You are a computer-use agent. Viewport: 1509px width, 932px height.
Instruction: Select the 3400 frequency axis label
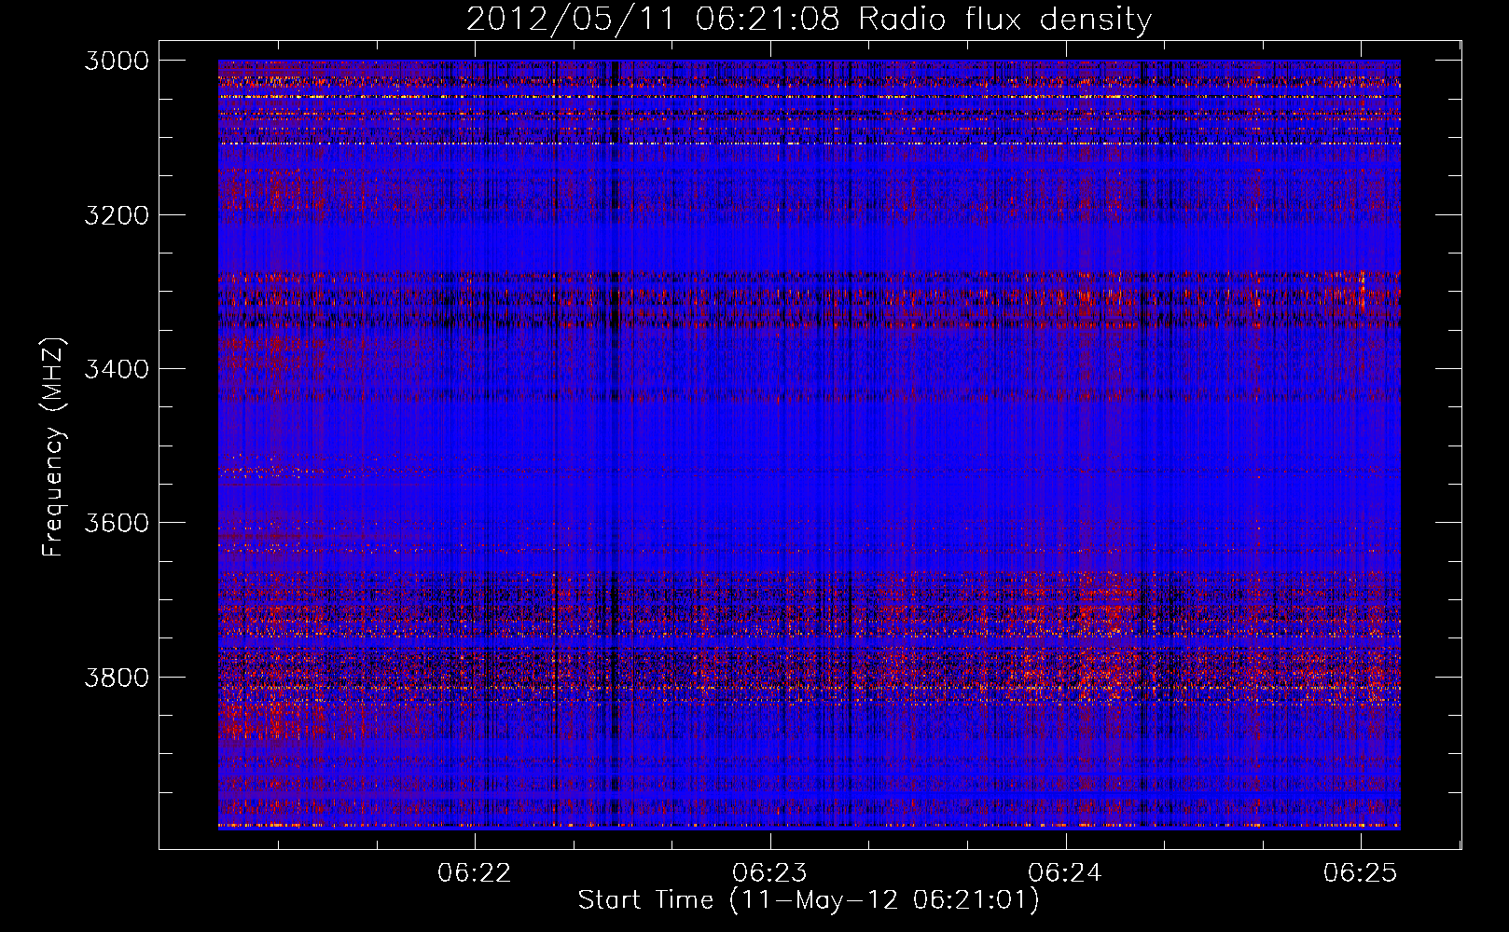pos(117,368)
